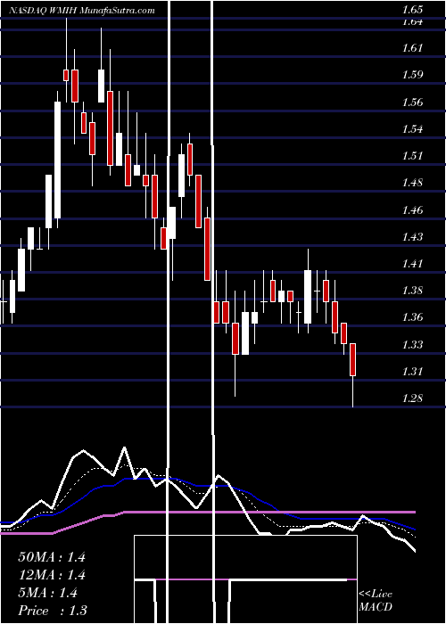Click the <<Live MACD label

click(376, 601)
